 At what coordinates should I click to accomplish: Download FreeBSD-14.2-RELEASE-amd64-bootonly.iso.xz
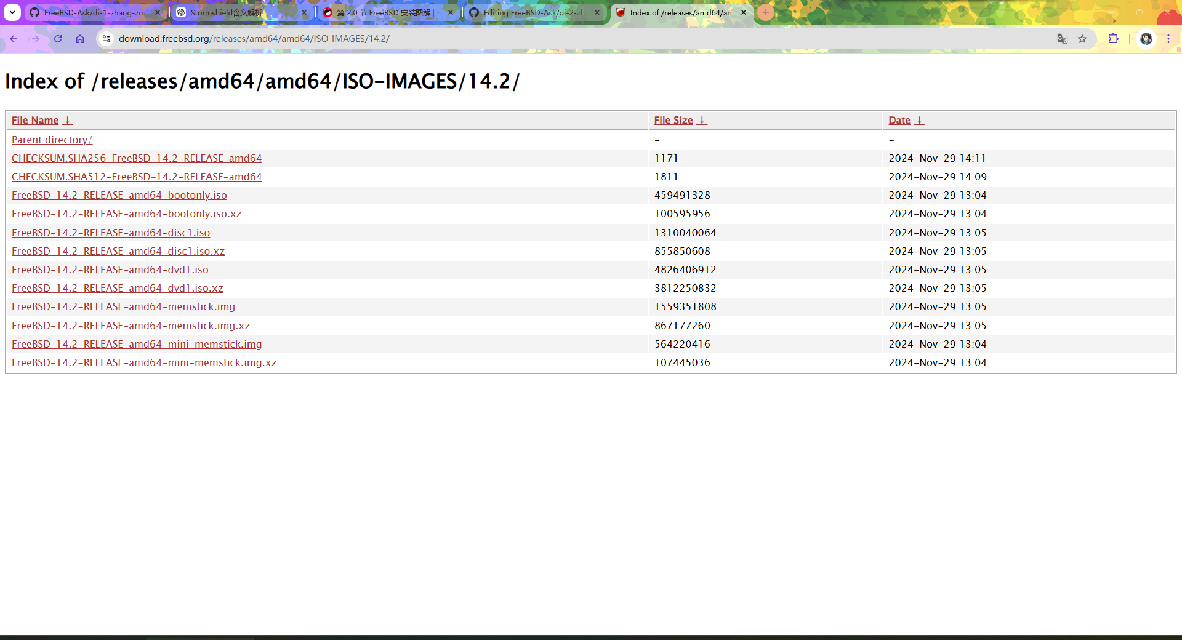(127, 214)
